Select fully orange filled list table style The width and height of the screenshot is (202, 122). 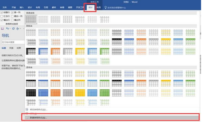click(56, 93)
